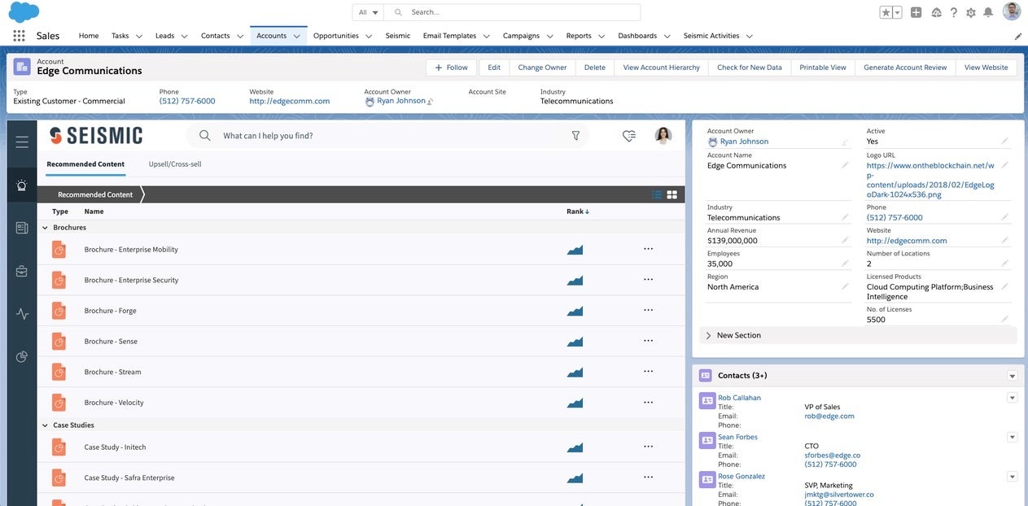Open Seismic favorites heart icon
Screen dimensions: 1028x506
628,136
